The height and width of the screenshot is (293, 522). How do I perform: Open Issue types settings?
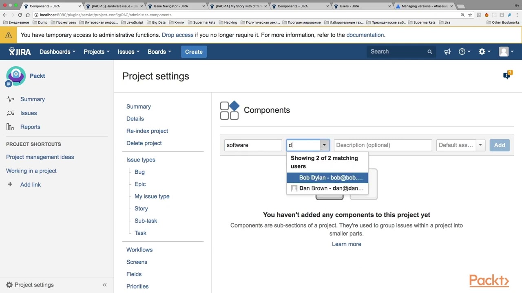click(141, 160)
